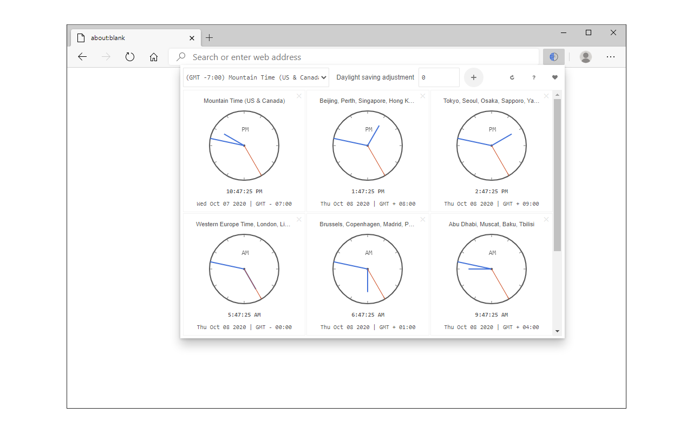Open a new browser tab
Image resolution: width=693 pixels, height=433 pixels.
210,38
